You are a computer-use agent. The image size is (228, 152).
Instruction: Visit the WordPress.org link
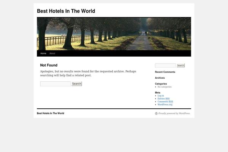165,104
